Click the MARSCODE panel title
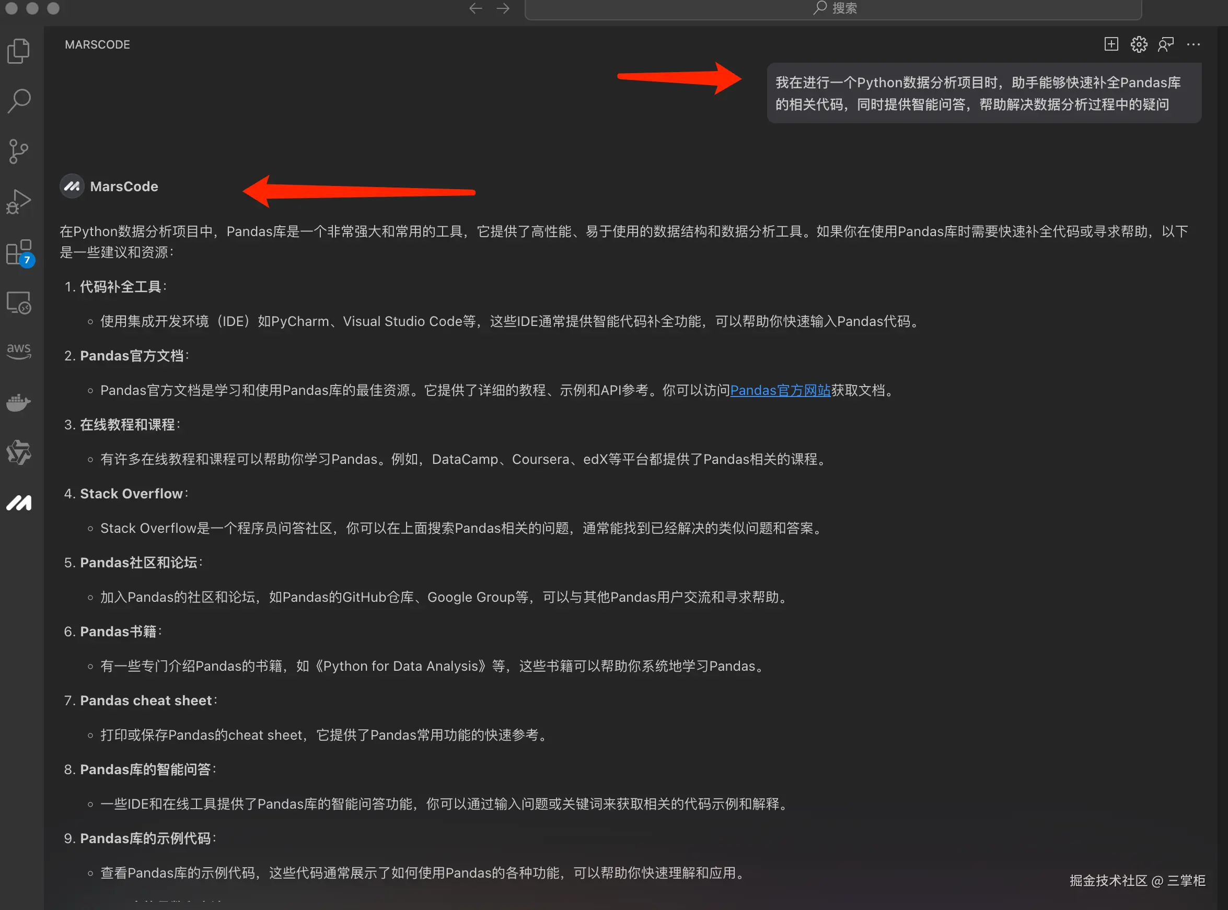The width and height of the screenshot is (1228, 910). tap(98, 44)
